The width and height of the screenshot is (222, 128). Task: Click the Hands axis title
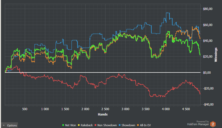click(x=103, y=114)
